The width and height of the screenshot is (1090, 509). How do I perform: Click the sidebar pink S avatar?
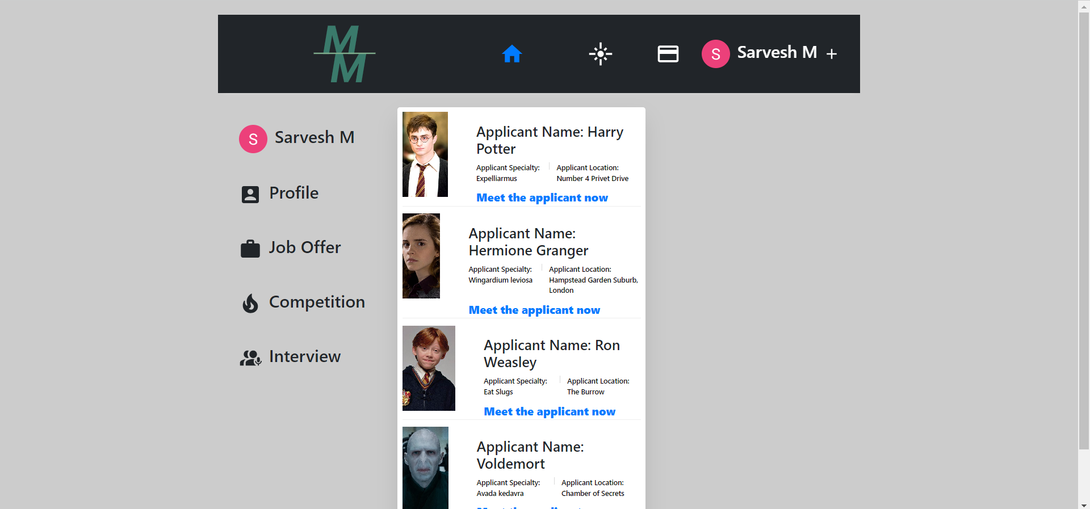[x=253, y=139]
